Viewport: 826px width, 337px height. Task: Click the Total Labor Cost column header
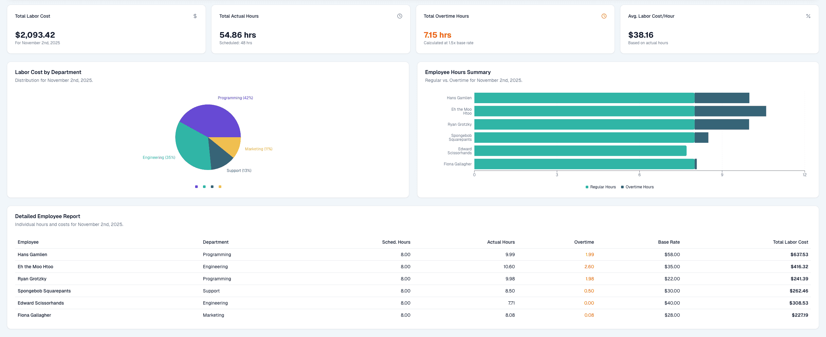click(790, 242)
